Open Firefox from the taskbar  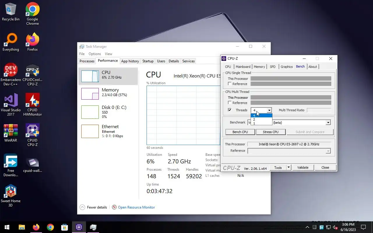tap(36, 227)
